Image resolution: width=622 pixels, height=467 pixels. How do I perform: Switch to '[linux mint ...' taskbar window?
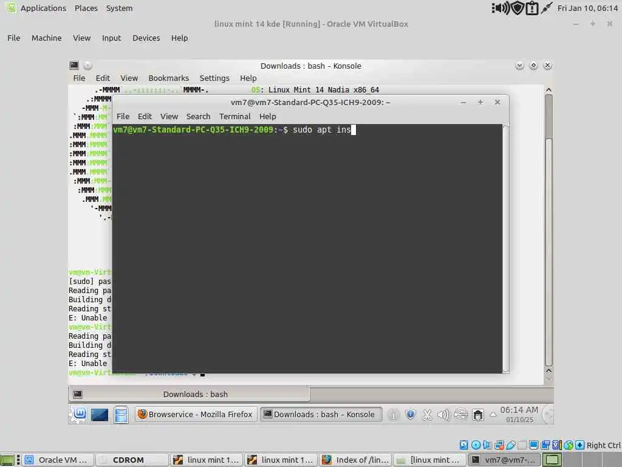430,460
